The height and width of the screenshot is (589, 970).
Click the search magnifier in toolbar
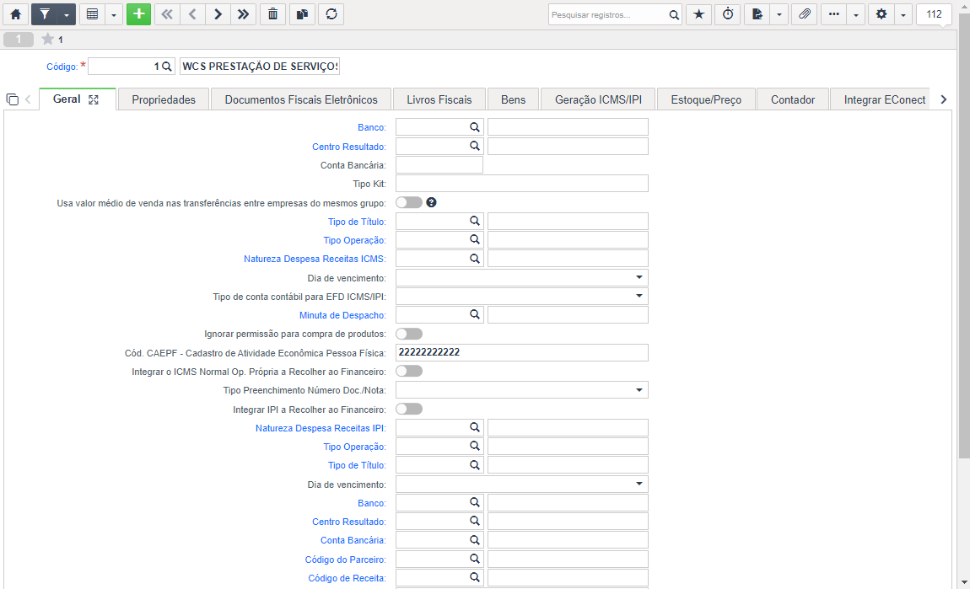674,14
